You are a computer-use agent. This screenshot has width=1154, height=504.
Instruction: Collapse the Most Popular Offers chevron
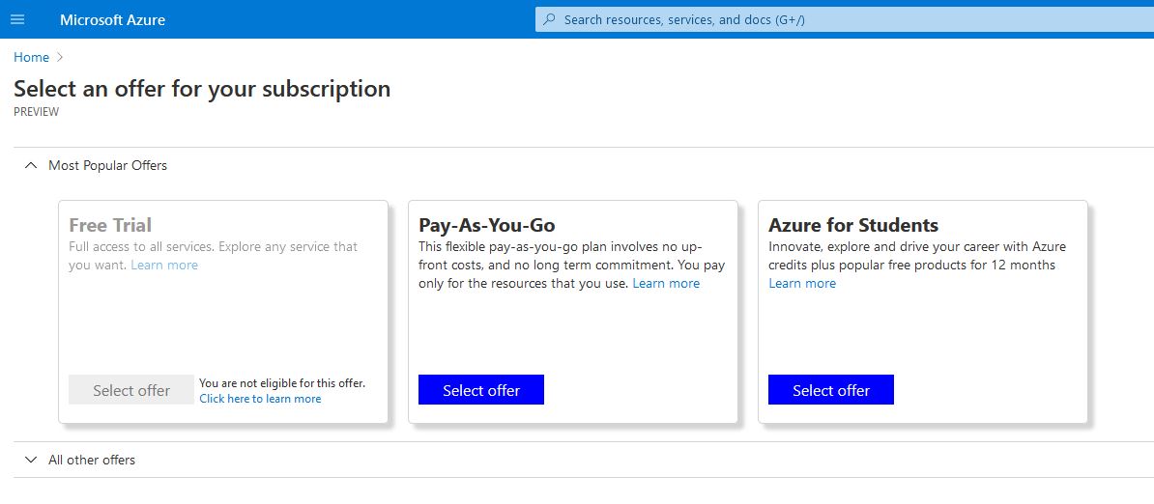tap(30, 166)
